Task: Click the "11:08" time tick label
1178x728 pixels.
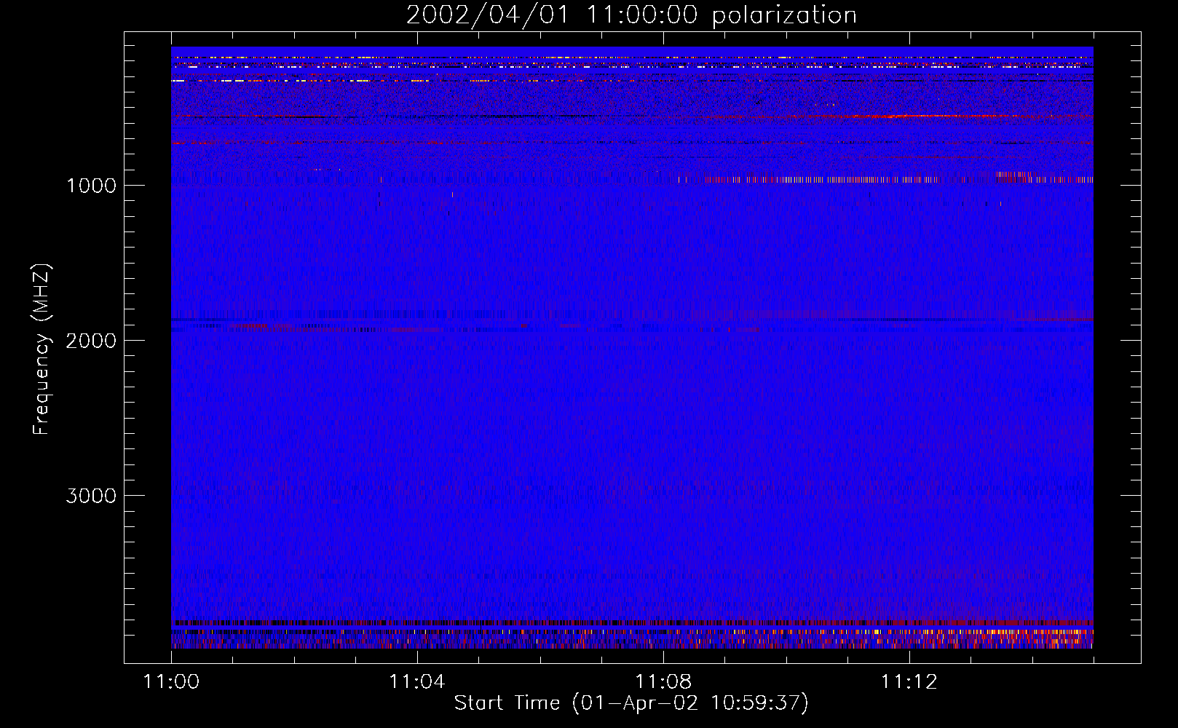Action: [x=663, y=682]
